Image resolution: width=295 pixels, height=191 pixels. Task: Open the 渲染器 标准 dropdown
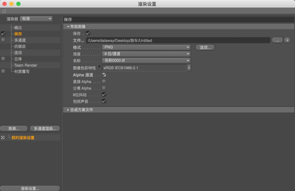tap(36, 19)
